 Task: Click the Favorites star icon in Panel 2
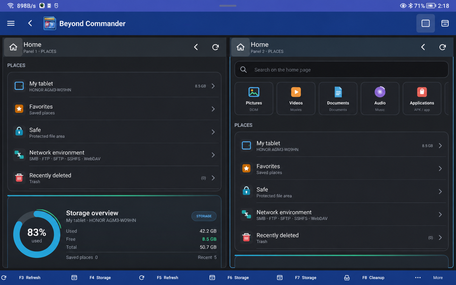tap(246, 169)
